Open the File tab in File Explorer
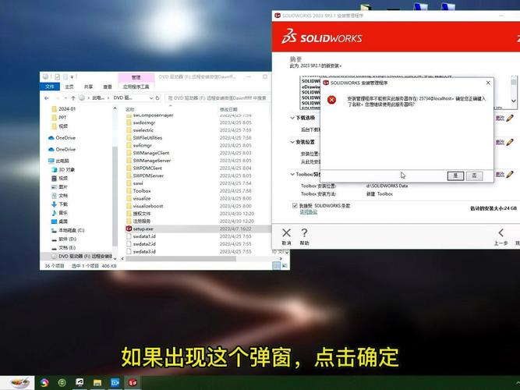This screenshot has height=390, width=520. [x=50, y=87]
